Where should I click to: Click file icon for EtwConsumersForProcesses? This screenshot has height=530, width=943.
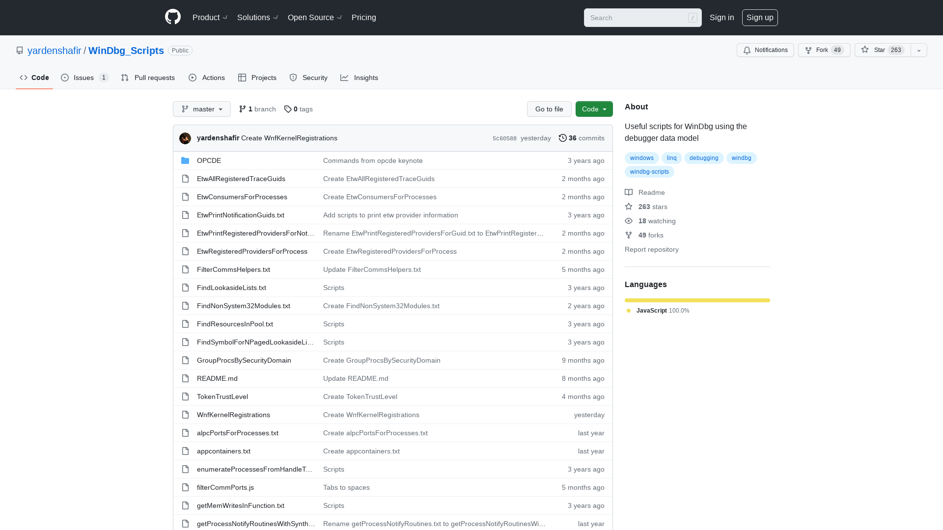tap(185, 197)
